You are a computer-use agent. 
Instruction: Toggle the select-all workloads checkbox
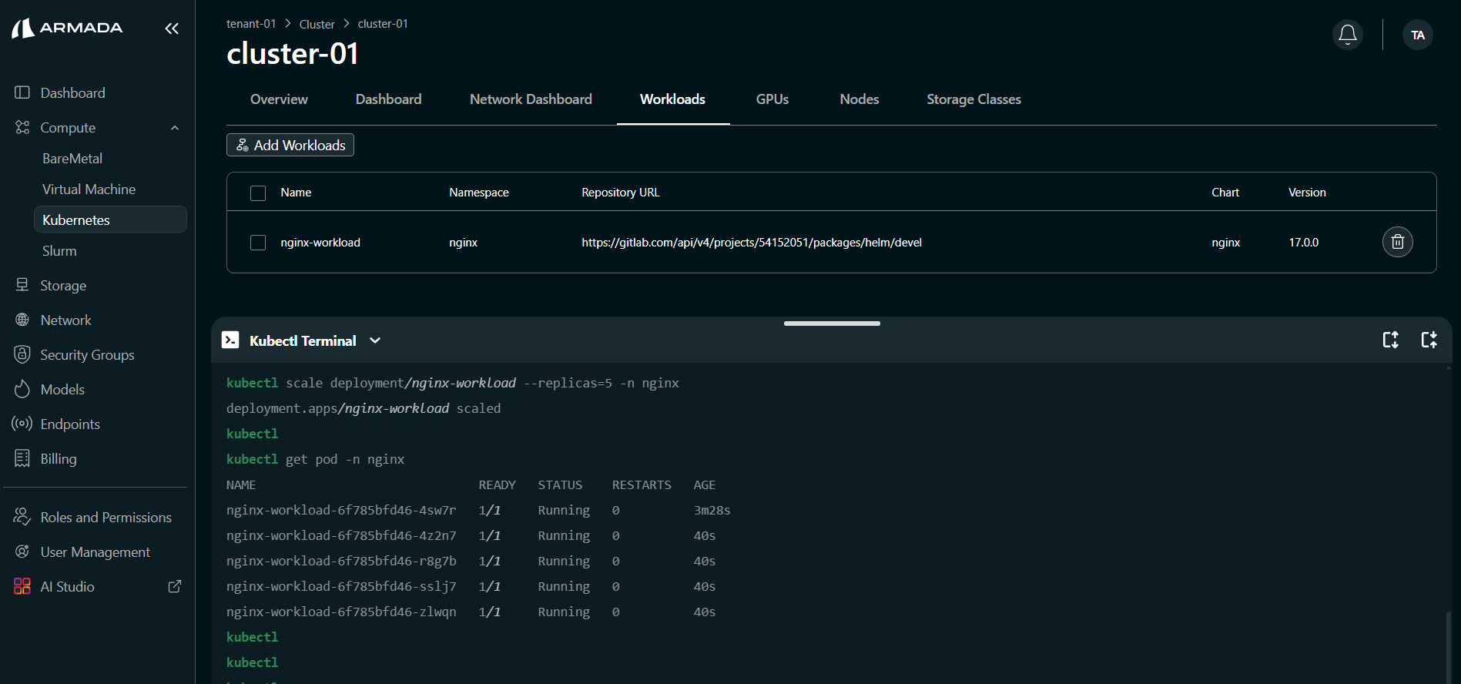[258, 193]
